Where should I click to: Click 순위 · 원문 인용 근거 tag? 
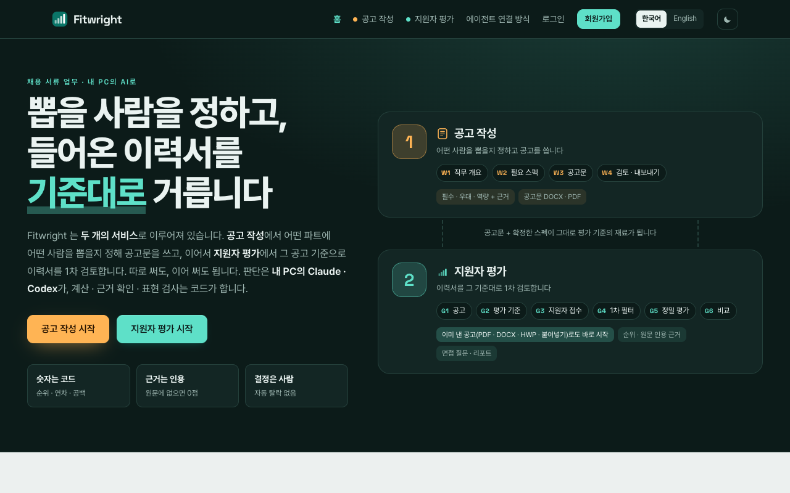pos(652,335)
